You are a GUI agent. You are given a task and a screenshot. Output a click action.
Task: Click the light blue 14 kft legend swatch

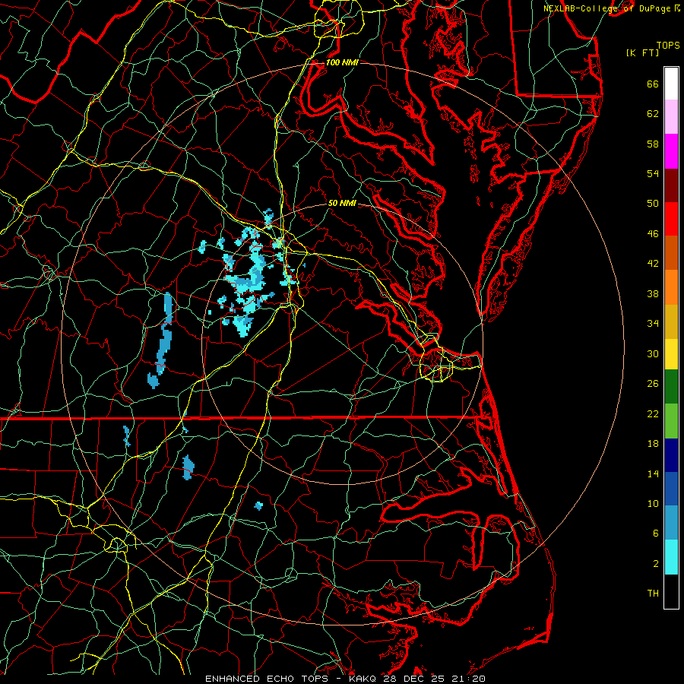[671, 523]
